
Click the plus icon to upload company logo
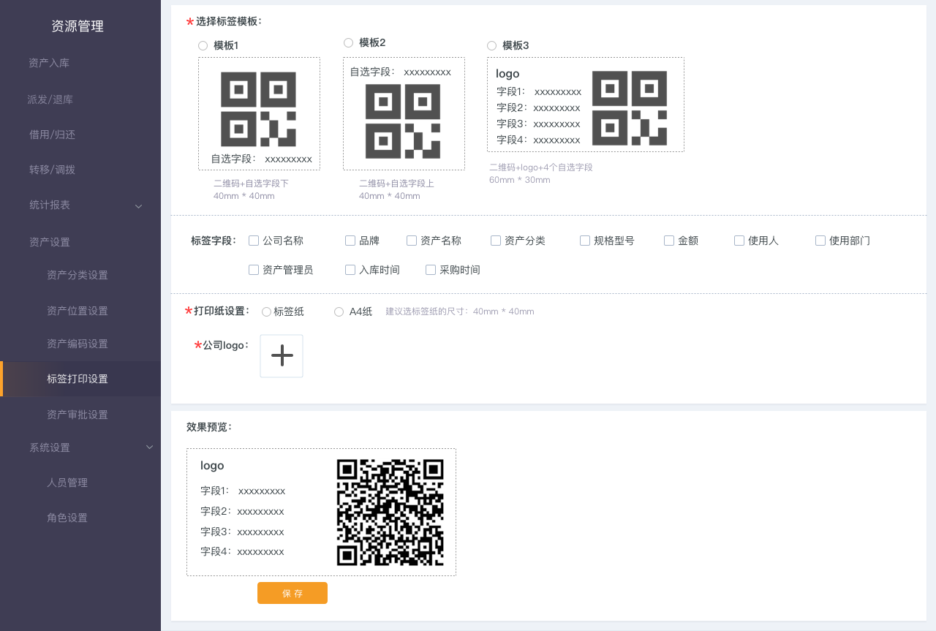282,356
